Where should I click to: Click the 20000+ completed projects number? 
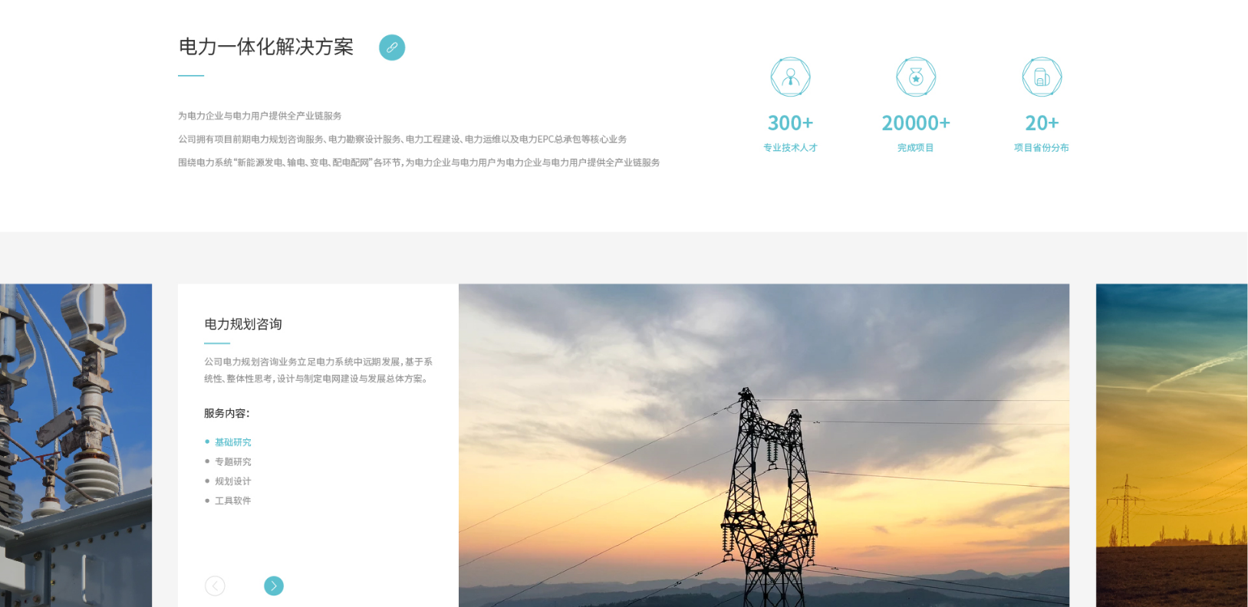point(916,123)
